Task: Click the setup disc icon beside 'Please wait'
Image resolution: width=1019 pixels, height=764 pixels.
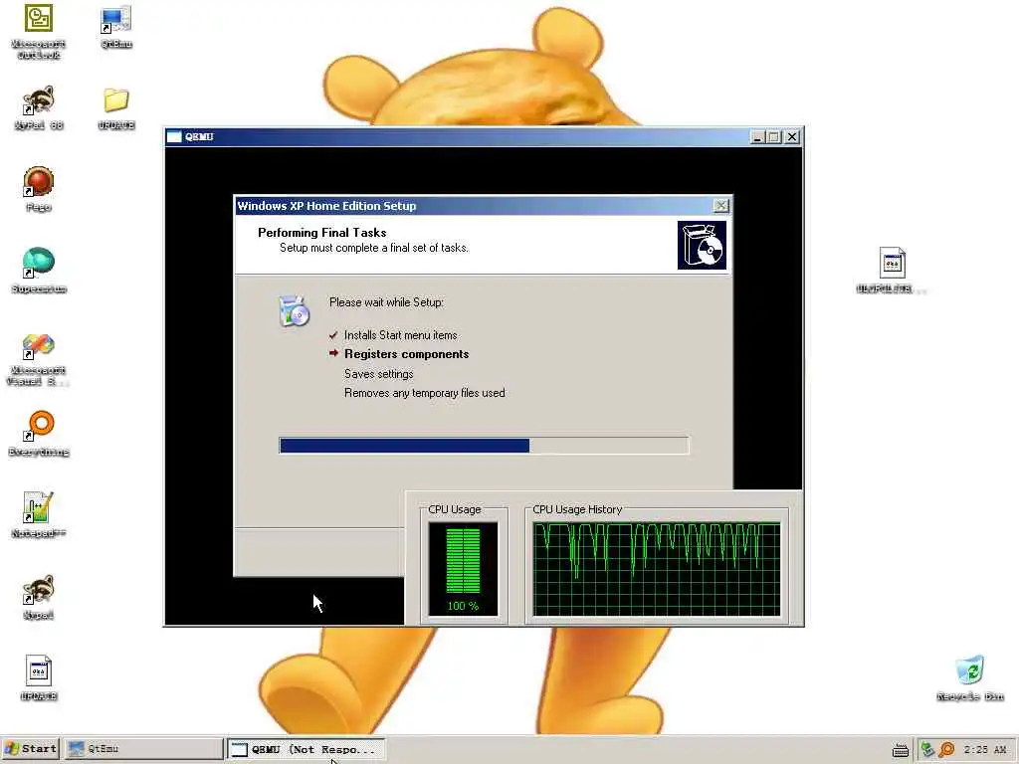Action: [x=294, y=311]
